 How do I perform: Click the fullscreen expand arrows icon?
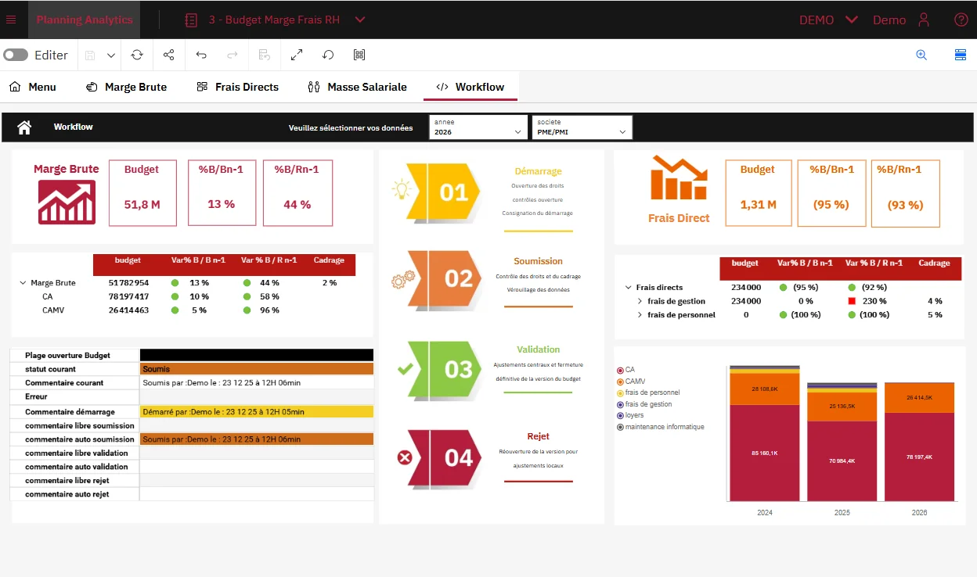(x=296, y=55)
